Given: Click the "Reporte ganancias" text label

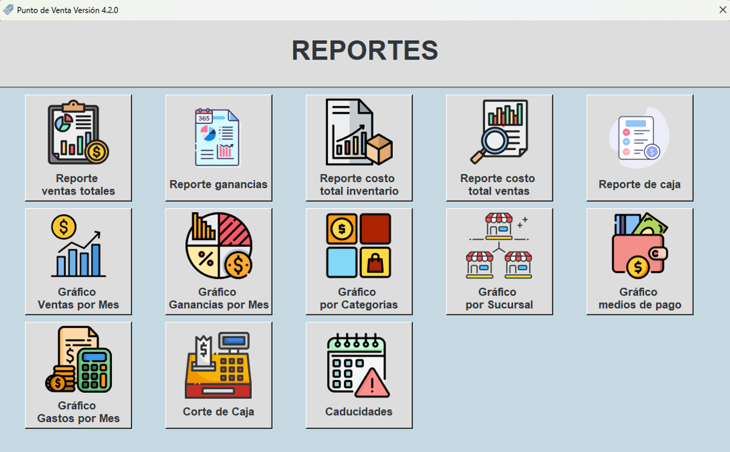Looking at the screenshot, I should tap(218, 184).
